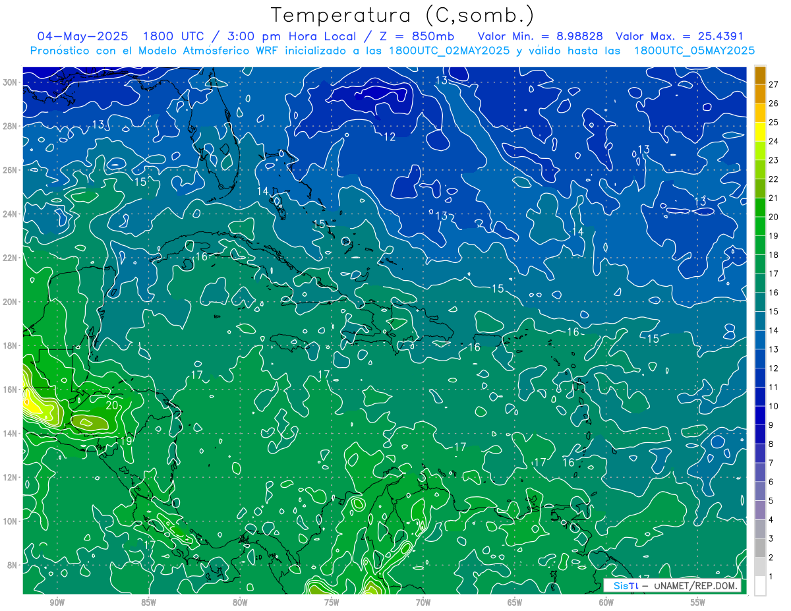The image size is (791, 611).
Task: Select "Valor Max. = 25.4391" readout
Action: [x=680, y=36]
